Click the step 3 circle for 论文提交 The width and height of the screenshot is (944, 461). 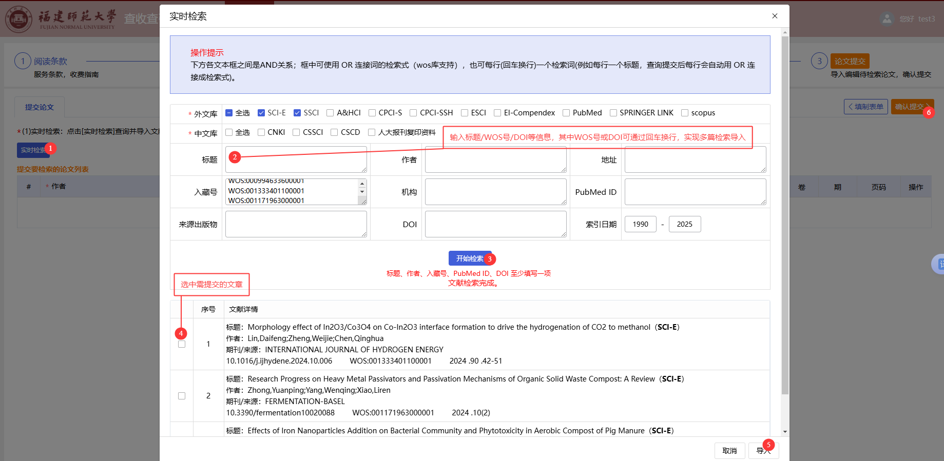pos(819,61)
